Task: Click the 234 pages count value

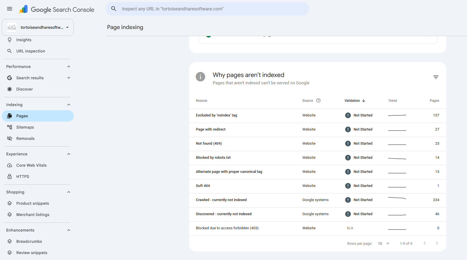Action: [x=436, y=200]
